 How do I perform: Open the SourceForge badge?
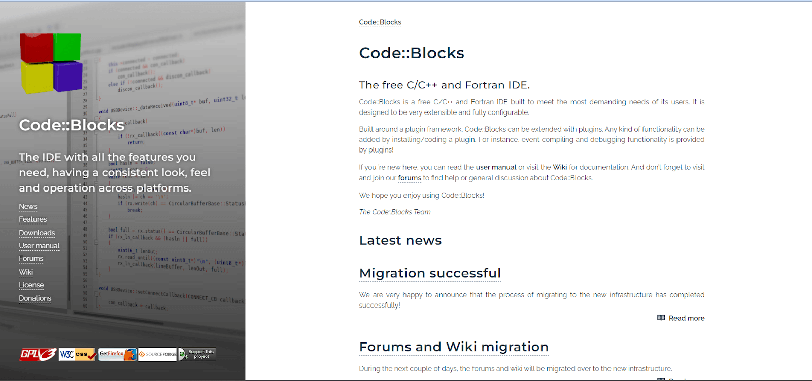pos(157,354)
